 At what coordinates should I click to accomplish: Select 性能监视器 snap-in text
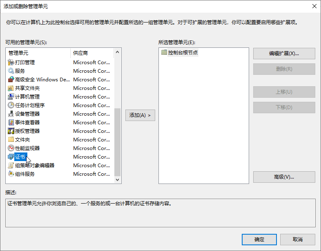click(27, 148)
